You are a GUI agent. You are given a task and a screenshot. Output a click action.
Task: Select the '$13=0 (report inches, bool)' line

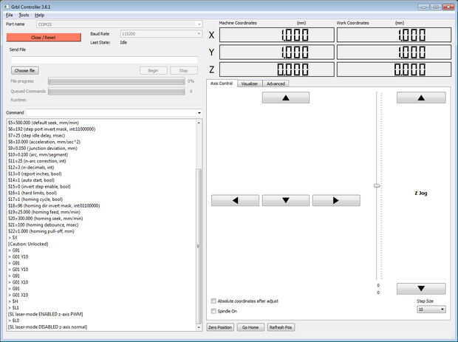coord(35,174)
